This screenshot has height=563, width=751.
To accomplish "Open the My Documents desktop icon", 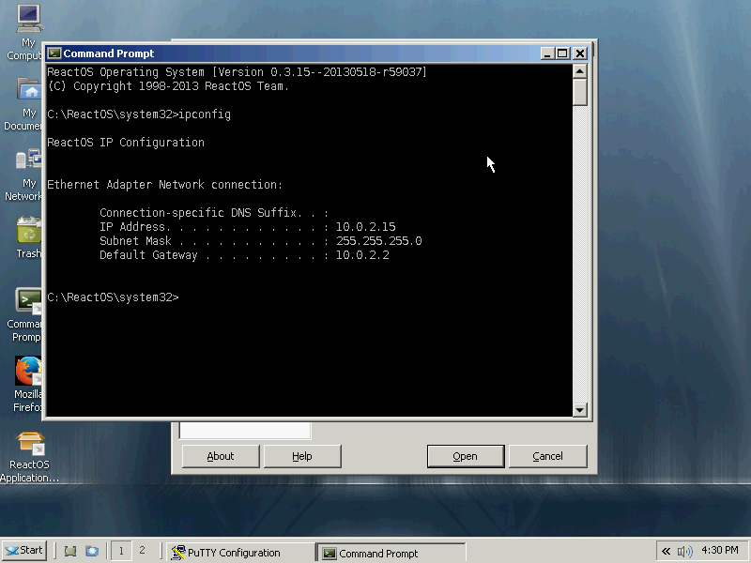I will (28, 90).
